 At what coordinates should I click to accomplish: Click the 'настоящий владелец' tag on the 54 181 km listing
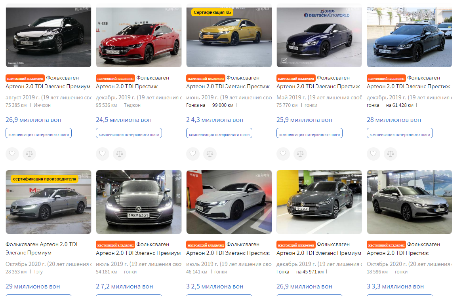(116, 245)
